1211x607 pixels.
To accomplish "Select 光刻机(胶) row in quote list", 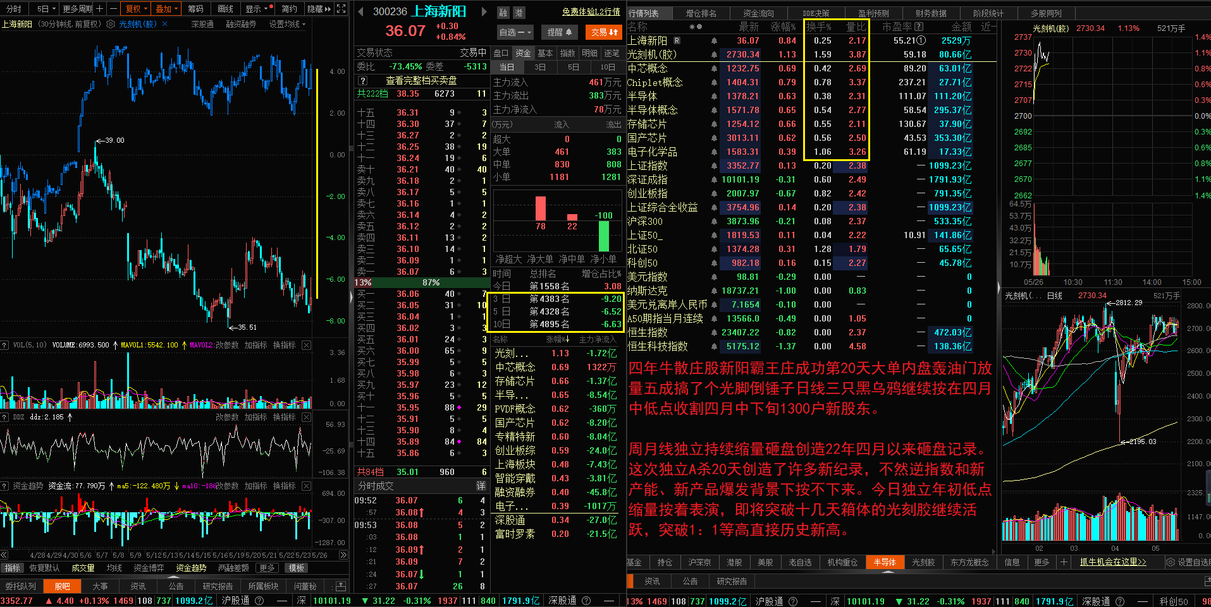I will (811, 54).
